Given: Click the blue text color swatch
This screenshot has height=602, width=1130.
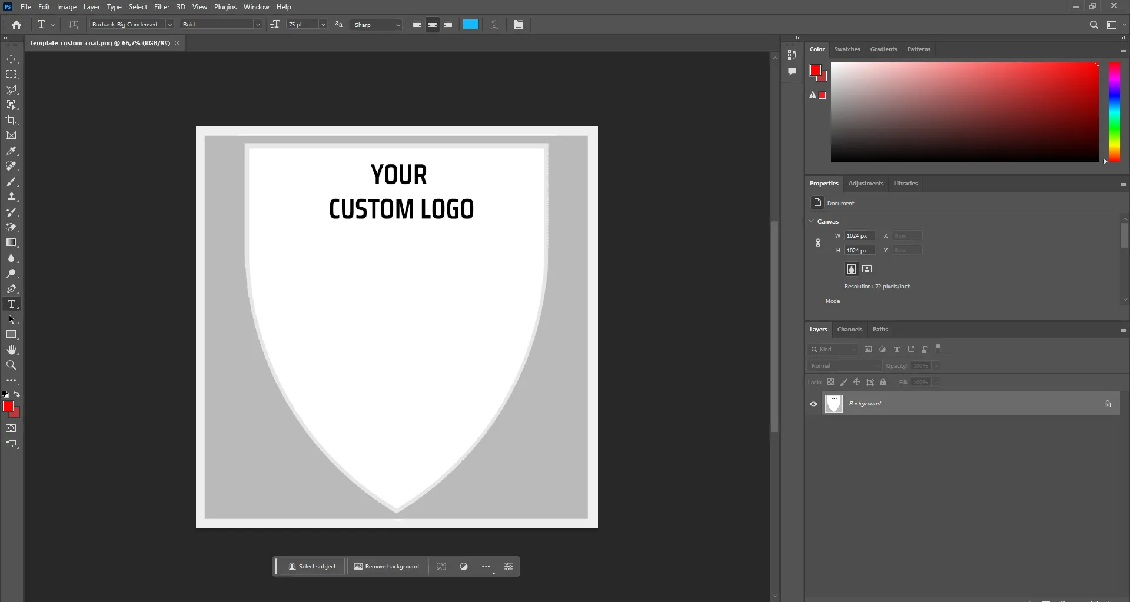Looking at the screenshot, I should click(x=471, y=25).
